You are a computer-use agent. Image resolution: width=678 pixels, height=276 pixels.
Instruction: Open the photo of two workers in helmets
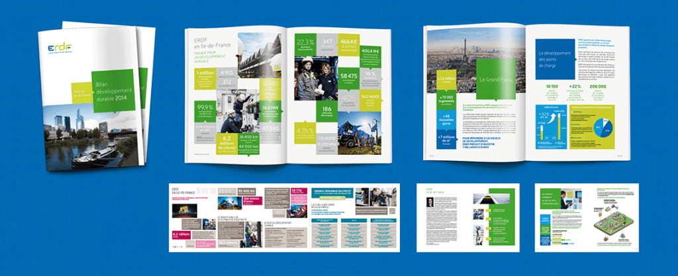317,78
